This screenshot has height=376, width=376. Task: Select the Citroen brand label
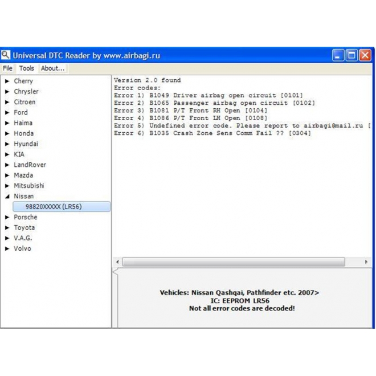coord(24,102)
